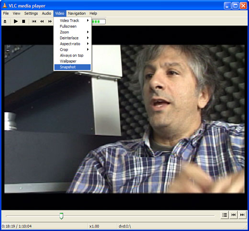Image resolution: width=249 pixels, height=231 pixels.
Task: Choose Fullscreen from the Video menu
Action: point(72,26)
